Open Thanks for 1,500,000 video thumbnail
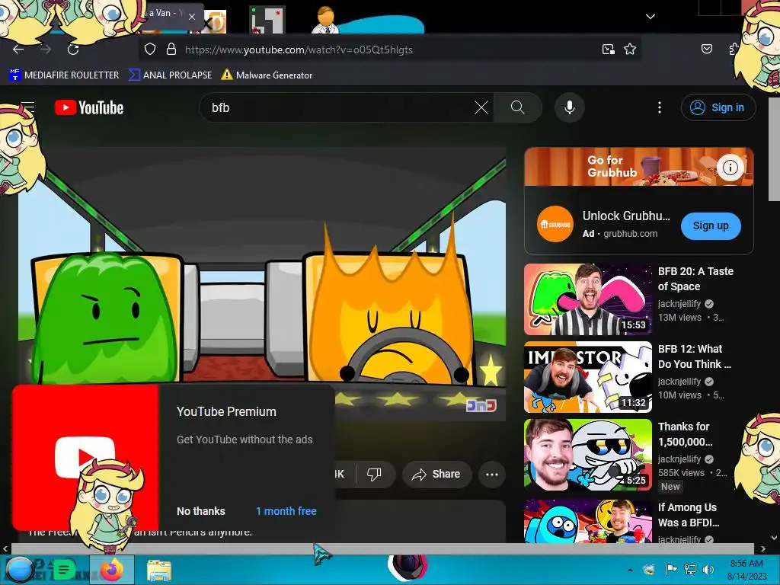 click(x=587, y=455)
